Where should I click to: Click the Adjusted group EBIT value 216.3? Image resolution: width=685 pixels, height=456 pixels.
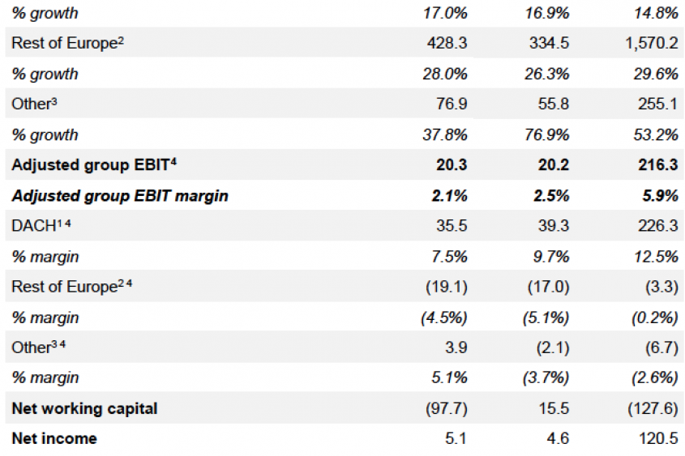[657, 164]
